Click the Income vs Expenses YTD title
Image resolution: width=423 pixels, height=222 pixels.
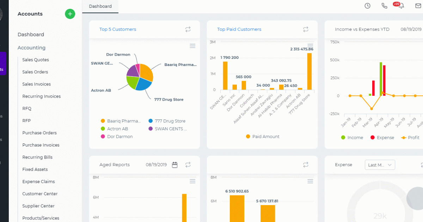[x=362, y=29]
